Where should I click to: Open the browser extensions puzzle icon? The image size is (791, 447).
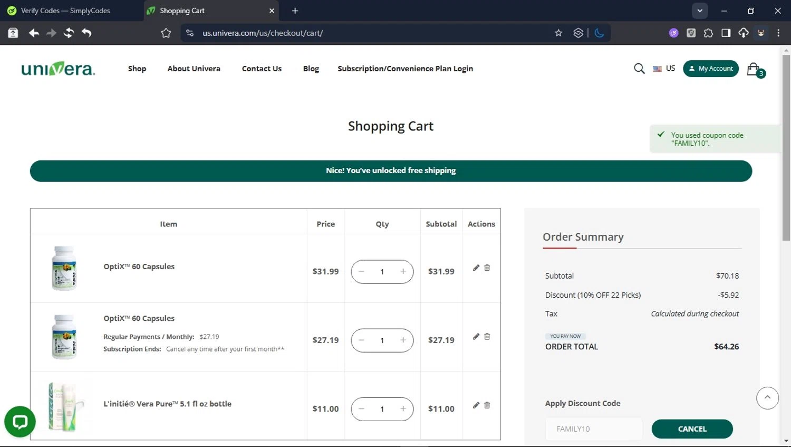[x=708, y=33]
